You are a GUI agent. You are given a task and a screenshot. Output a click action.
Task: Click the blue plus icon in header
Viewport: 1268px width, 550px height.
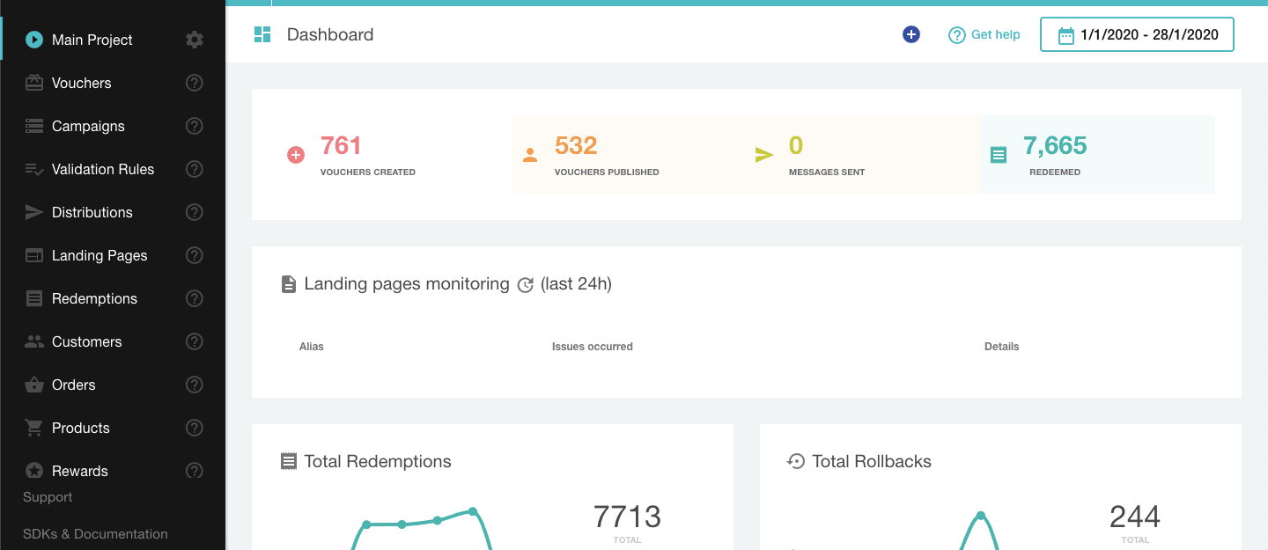911,34
